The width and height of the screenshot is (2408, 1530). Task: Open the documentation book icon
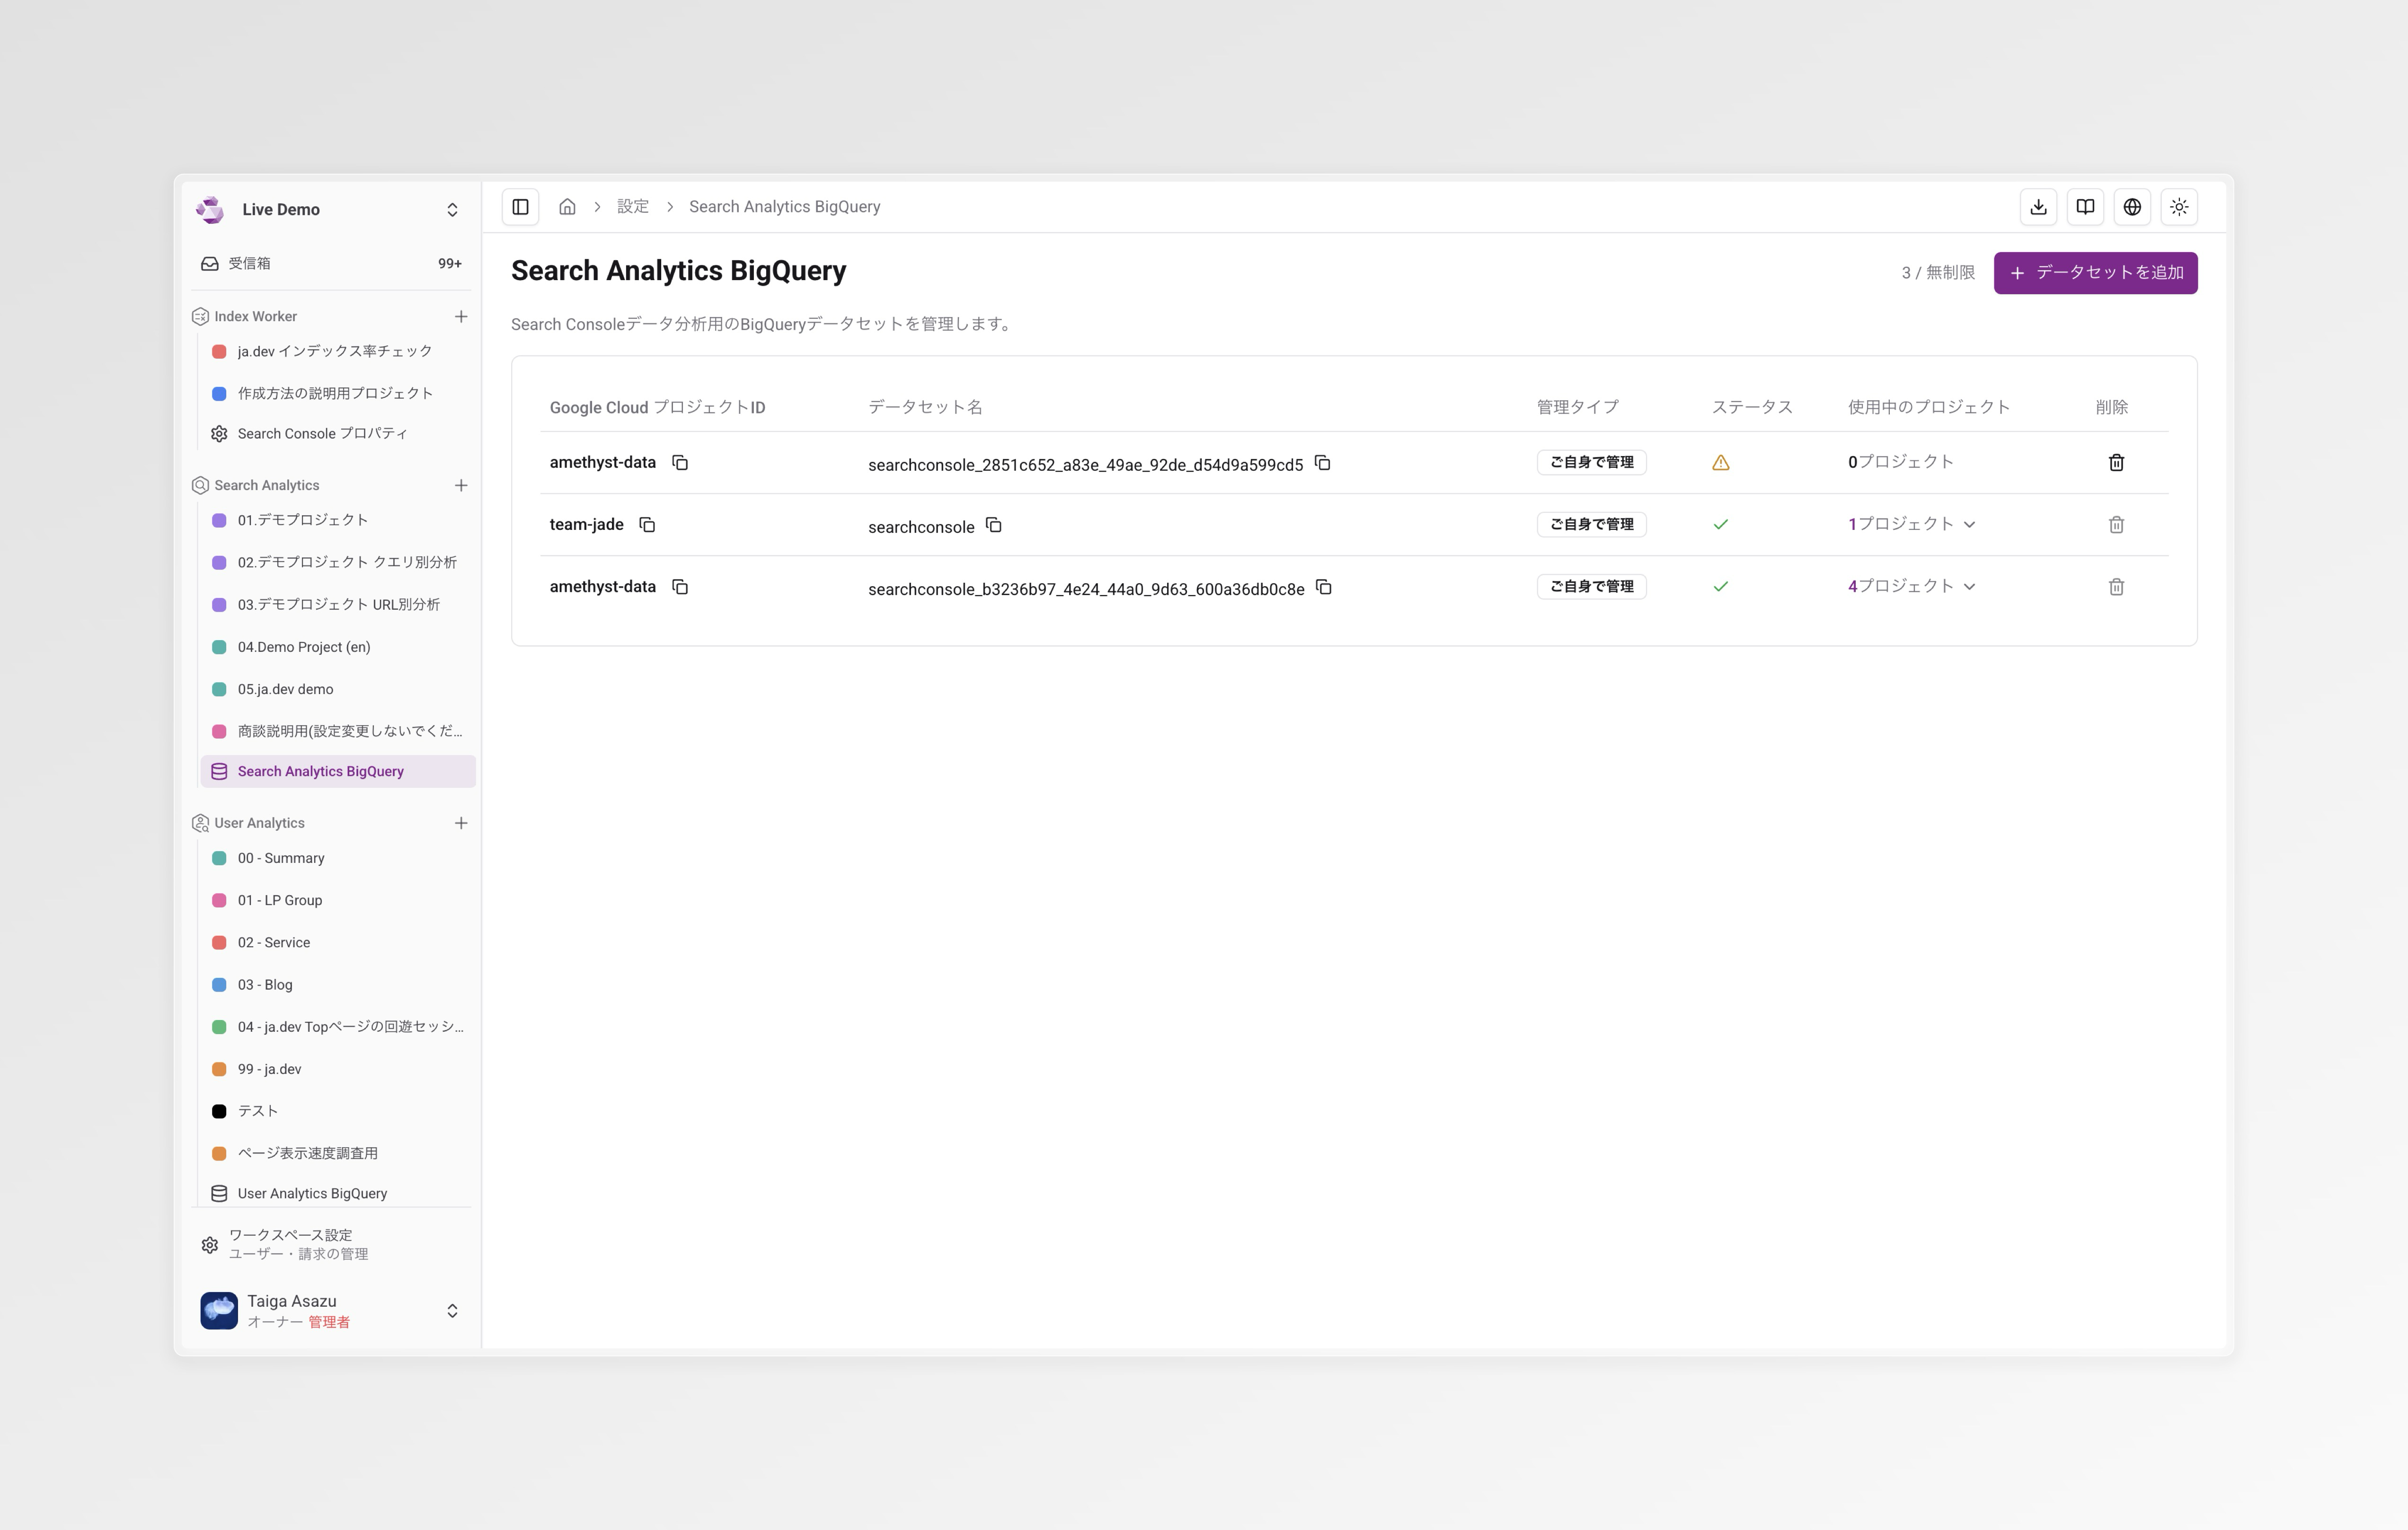coord(2085,207)
